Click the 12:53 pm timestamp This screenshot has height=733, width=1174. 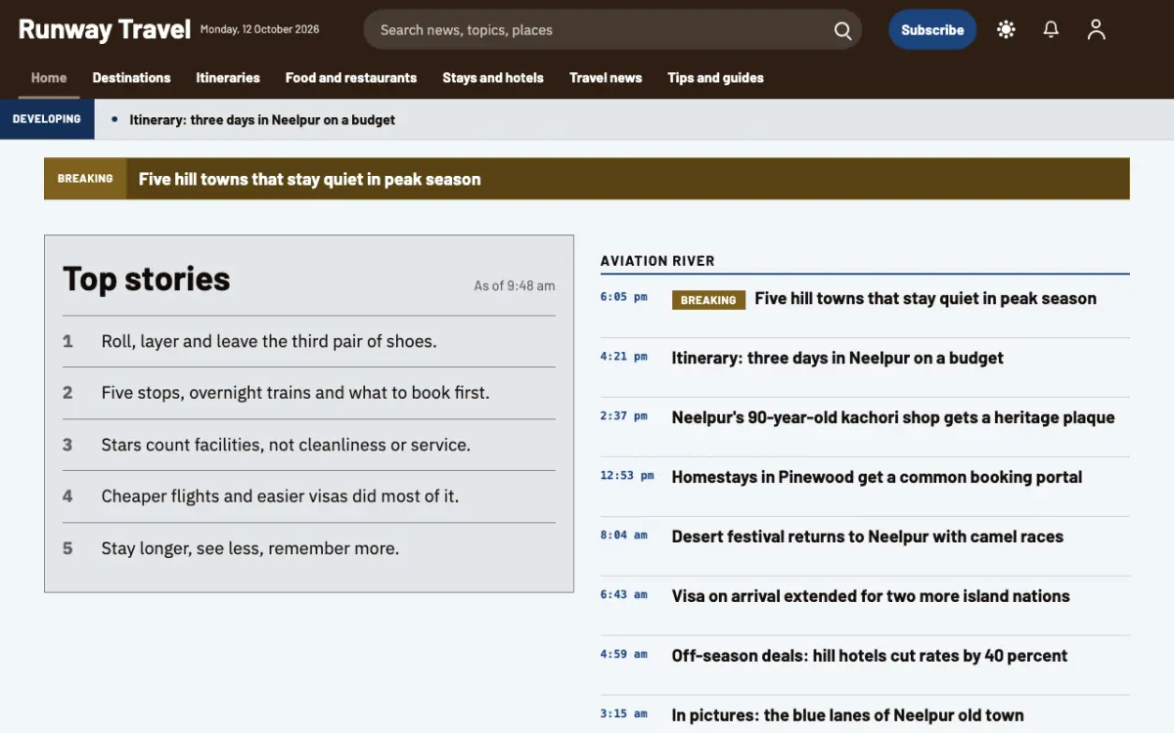click(x=627, y=476)
